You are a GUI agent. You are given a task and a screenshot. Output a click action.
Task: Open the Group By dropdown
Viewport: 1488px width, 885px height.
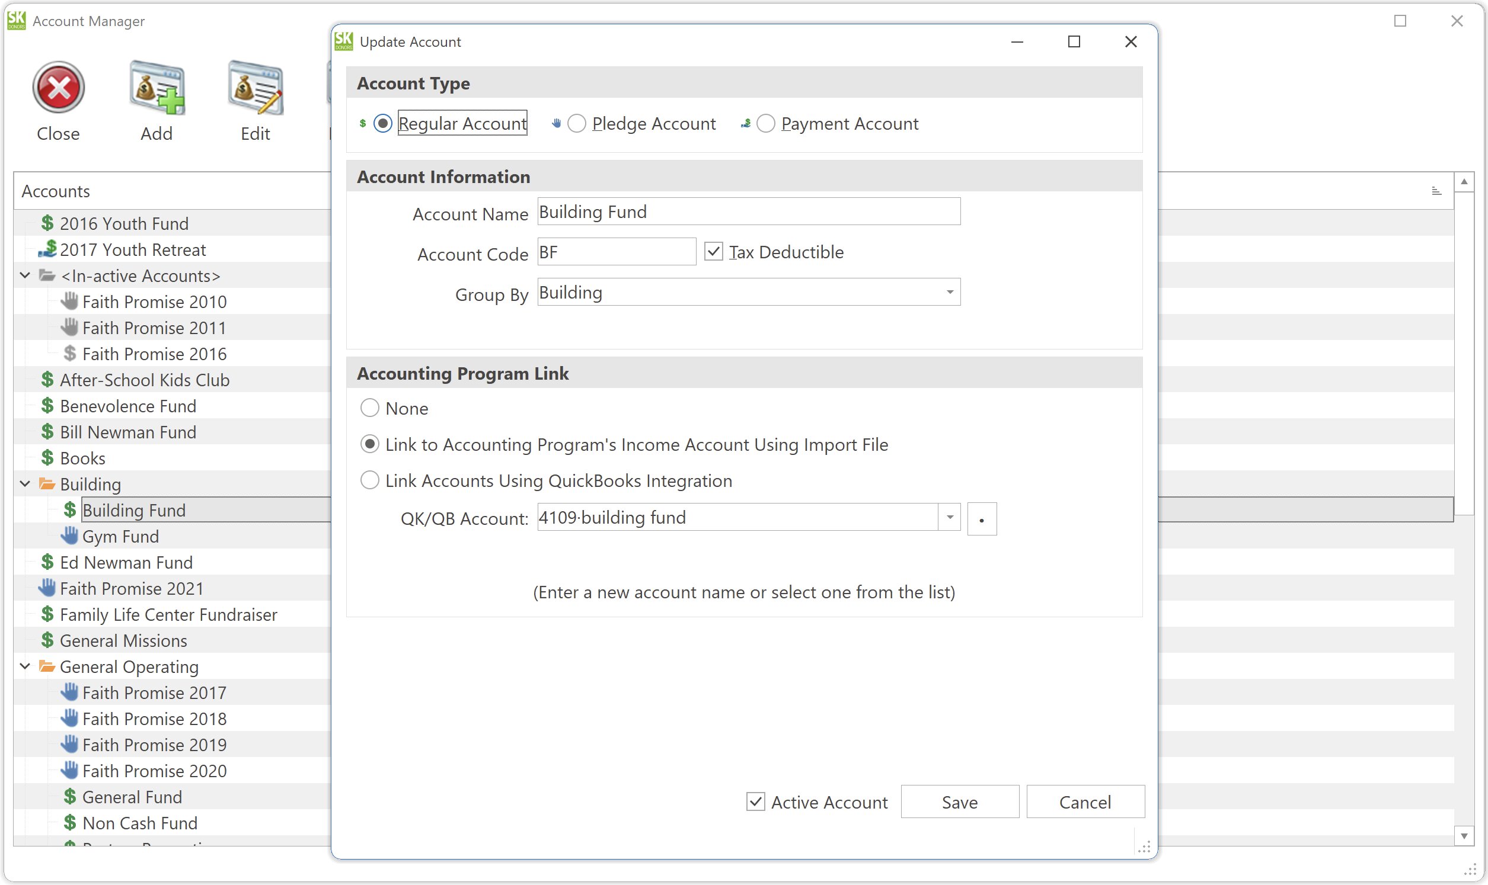[949, 292]
